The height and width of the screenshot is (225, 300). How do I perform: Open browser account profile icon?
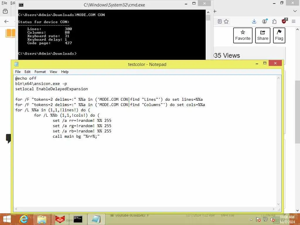265,21
